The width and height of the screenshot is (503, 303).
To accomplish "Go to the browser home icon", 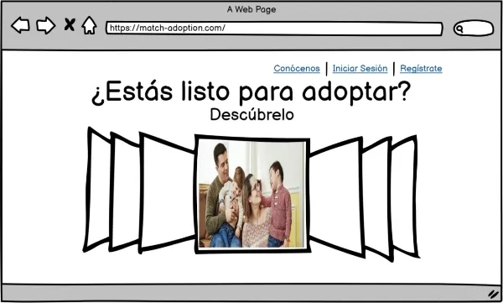I will coord(89,25).
